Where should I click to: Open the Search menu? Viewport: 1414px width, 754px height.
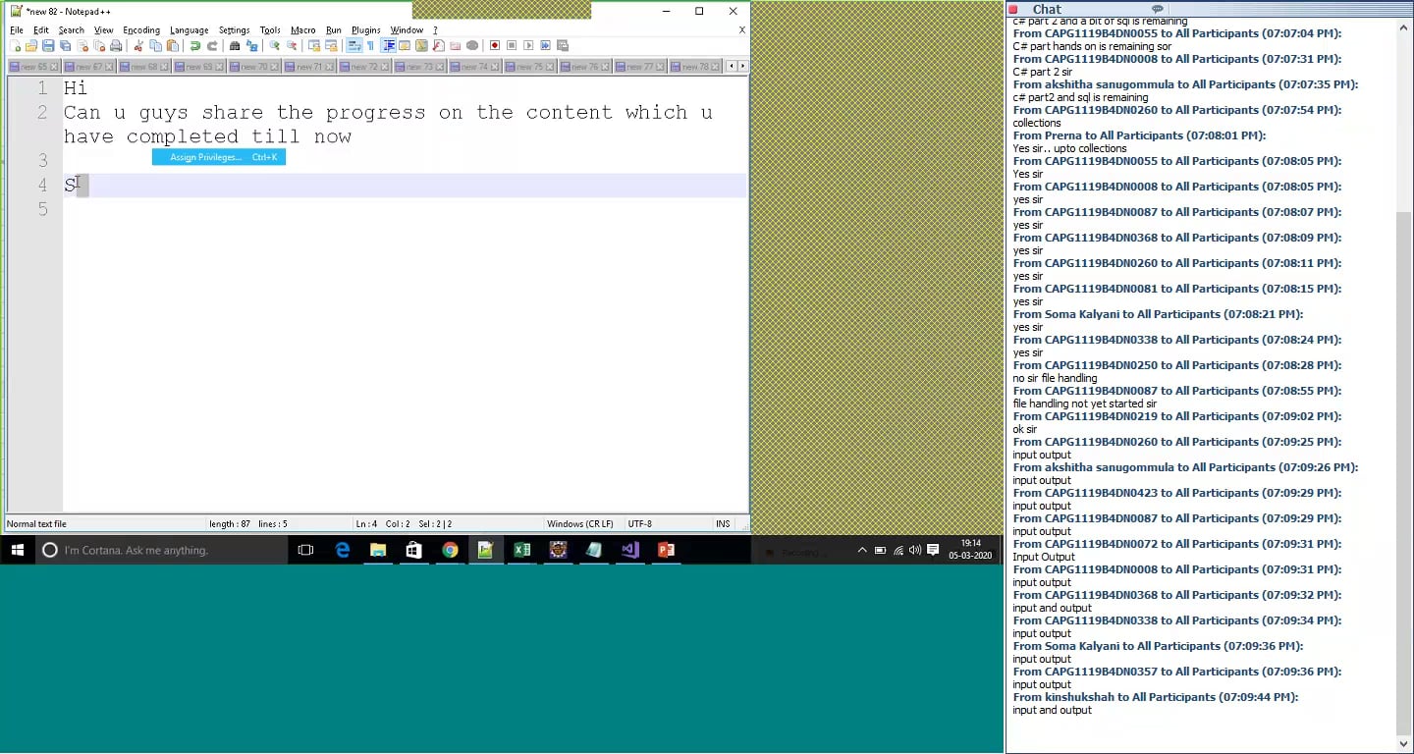pos(72,30)
